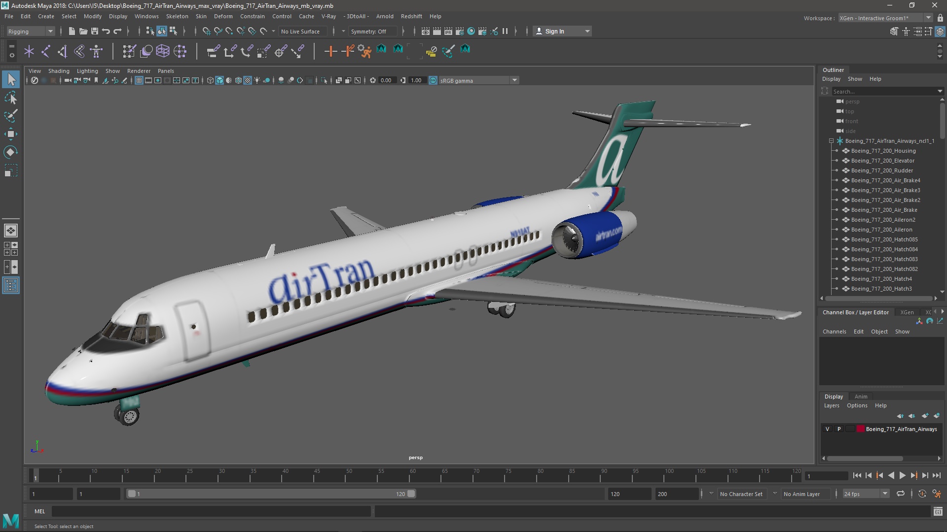
Task: Click the Undo arrow icon
Action: pos(106,31)
